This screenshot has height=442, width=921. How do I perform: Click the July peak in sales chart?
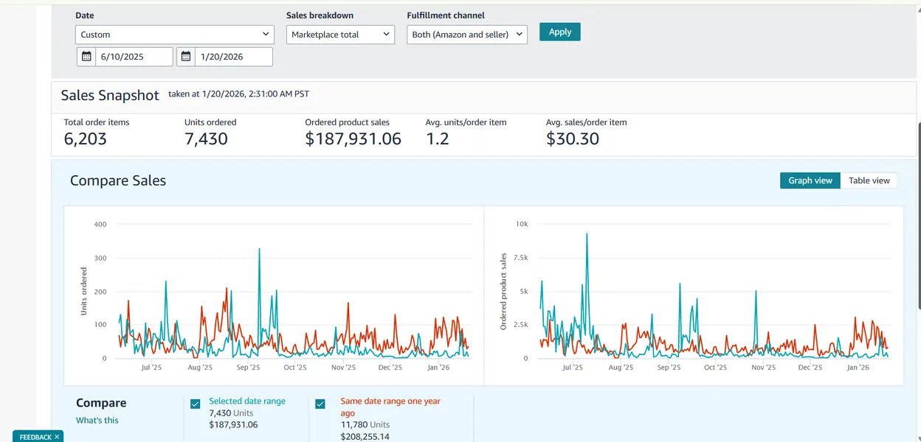pos(587,235)
